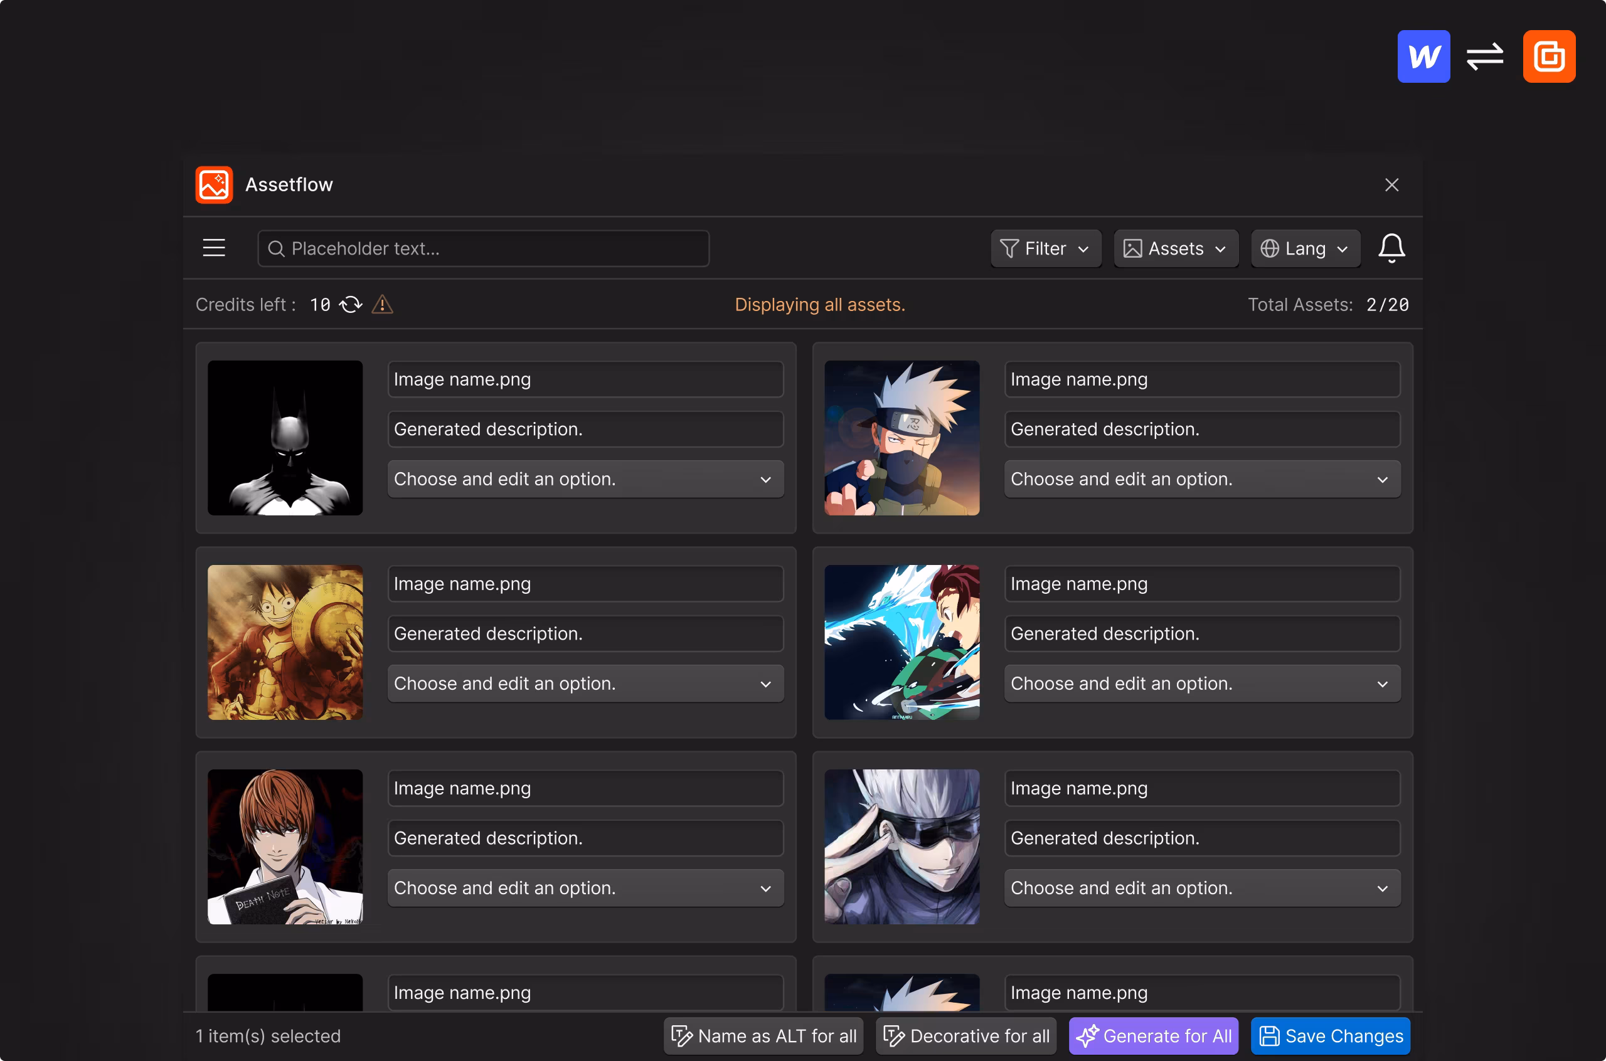Open the Assets dropdown

click(x=1176, y=248)
